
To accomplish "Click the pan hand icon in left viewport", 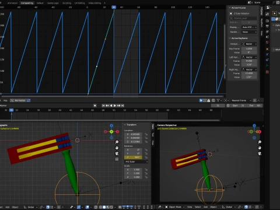I will coord(117,148).
